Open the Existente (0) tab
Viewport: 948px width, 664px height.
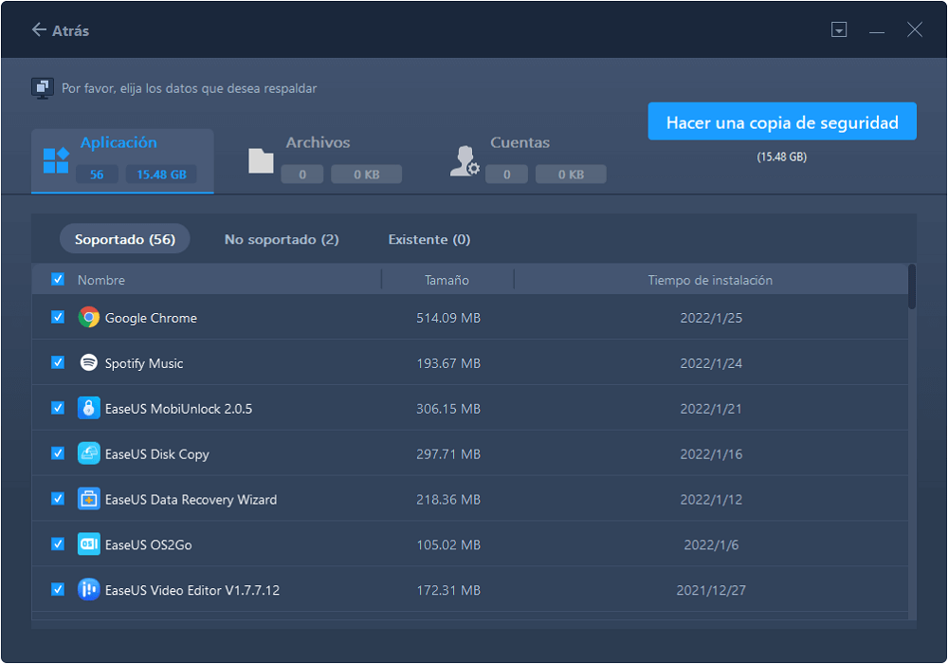(429, 239)
